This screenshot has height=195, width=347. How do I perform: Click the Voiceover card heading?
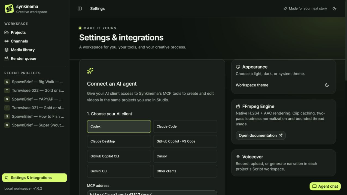[252, 157]
